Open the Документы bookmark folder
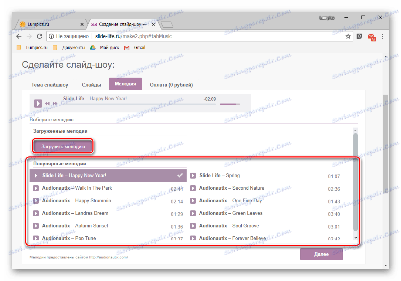The height and width of the screenshot is (281, 401). pyautogui.click(x=69, y=48)
